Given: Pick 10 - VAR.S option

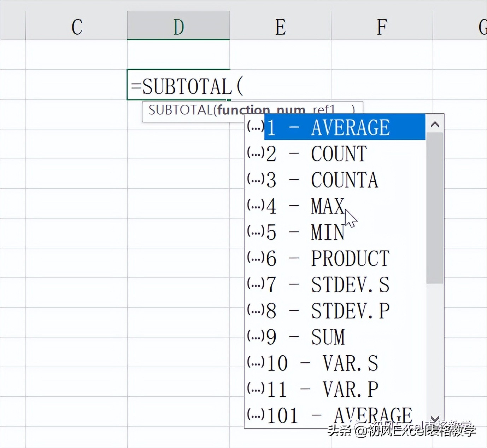Looking at the screenshot, I should 335,363.
